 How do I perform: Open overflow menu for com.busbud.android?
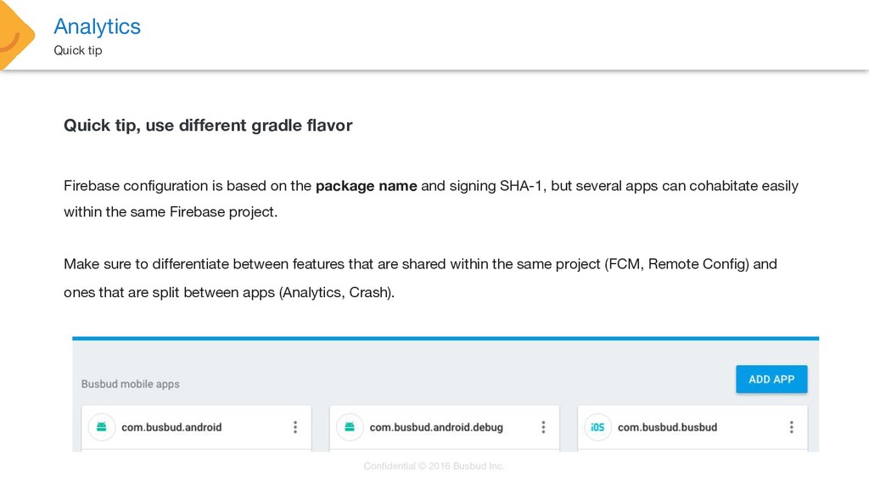(294, 427)
